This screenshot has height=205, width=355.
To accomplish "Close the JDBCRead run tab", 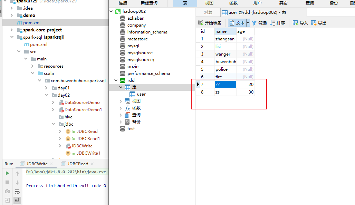I will (x=92, y=164).
